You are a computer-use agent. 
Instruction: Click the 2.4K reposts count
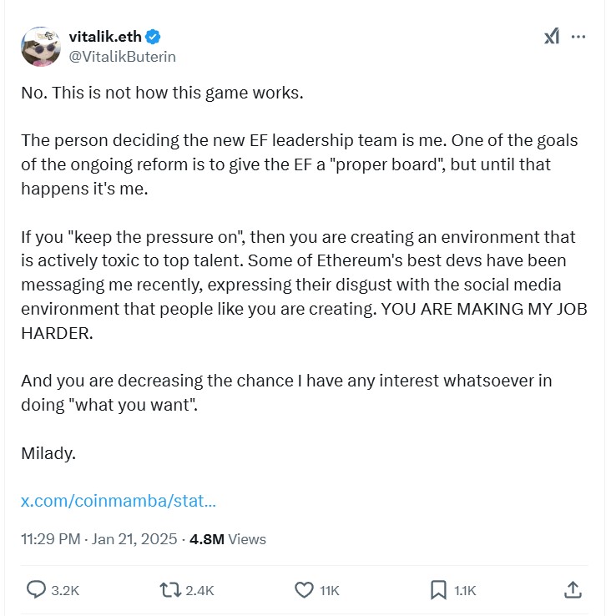pyautogui.click(x=199, y=590)
